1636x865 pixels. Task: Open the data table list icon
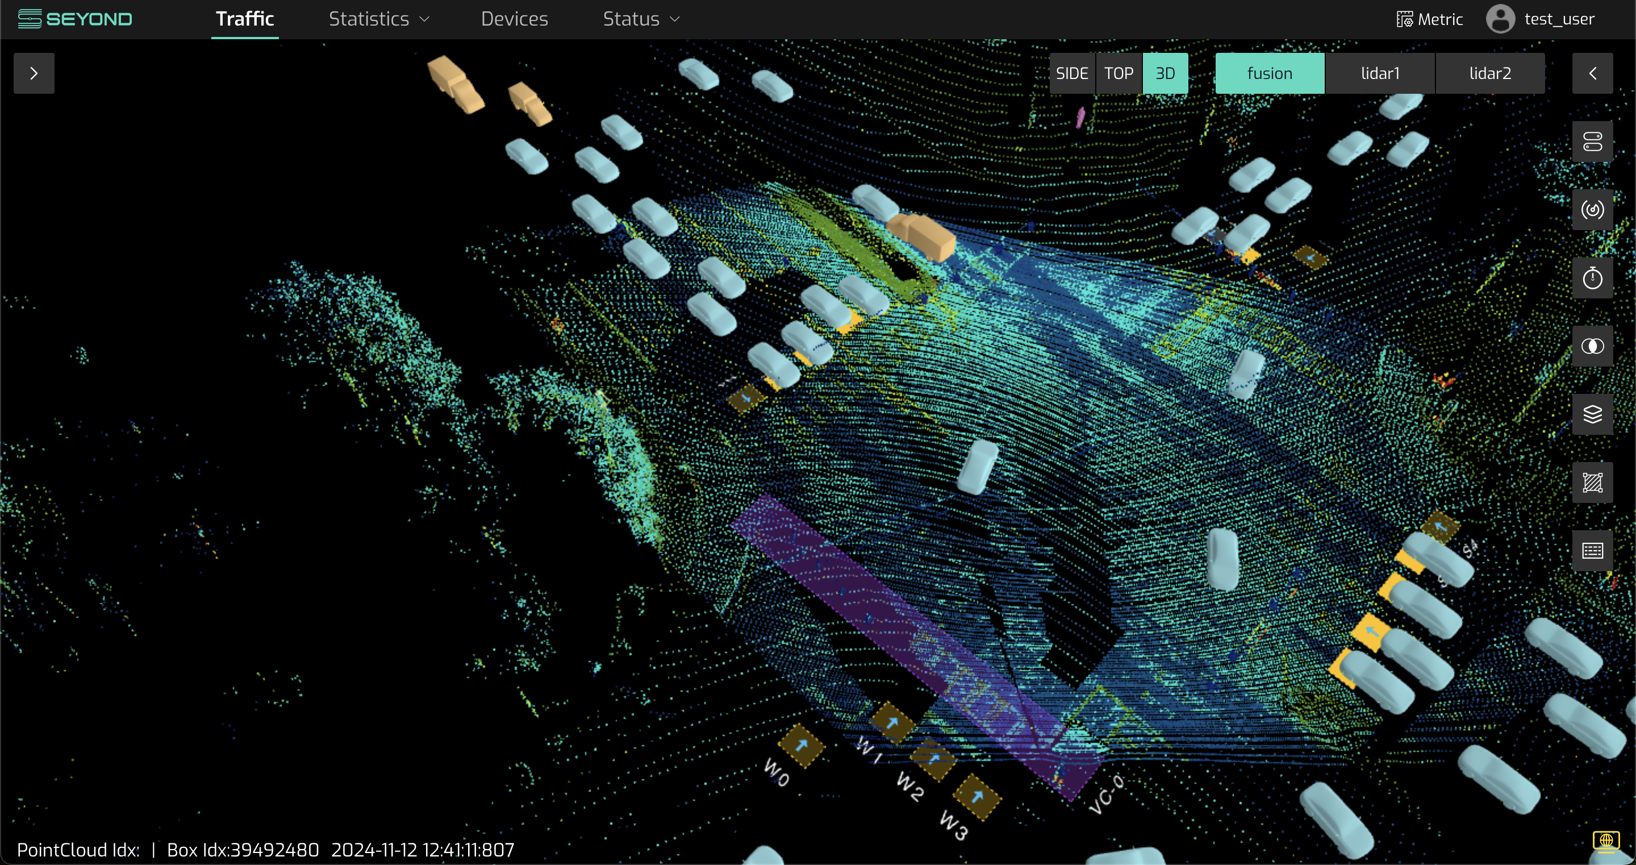pyautogui.click(x=1592, y=550)
